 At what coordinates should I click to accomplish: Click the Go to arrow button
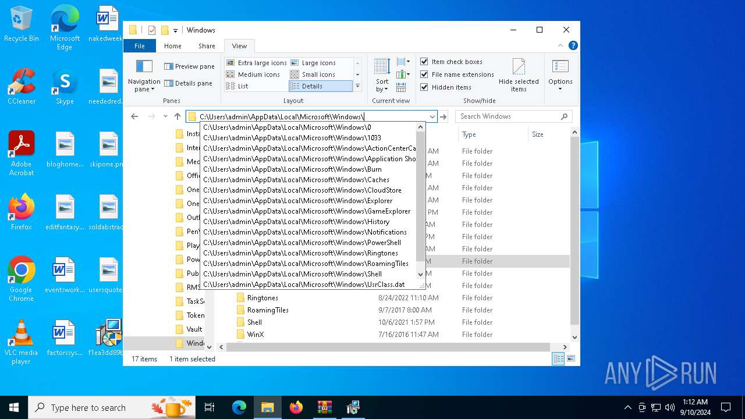pyautogui.click(x=444, y=116)
